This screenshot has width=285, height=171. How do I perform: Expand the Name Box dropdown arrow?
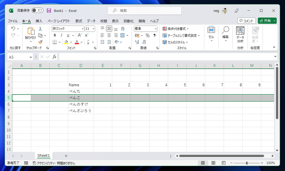click(x=31, y=57)
